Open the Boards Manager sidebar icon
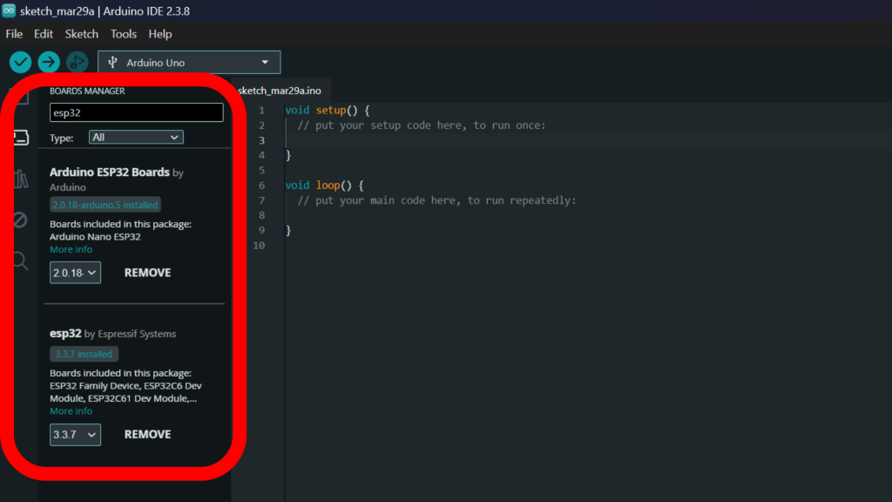 [x=19, y=137]
